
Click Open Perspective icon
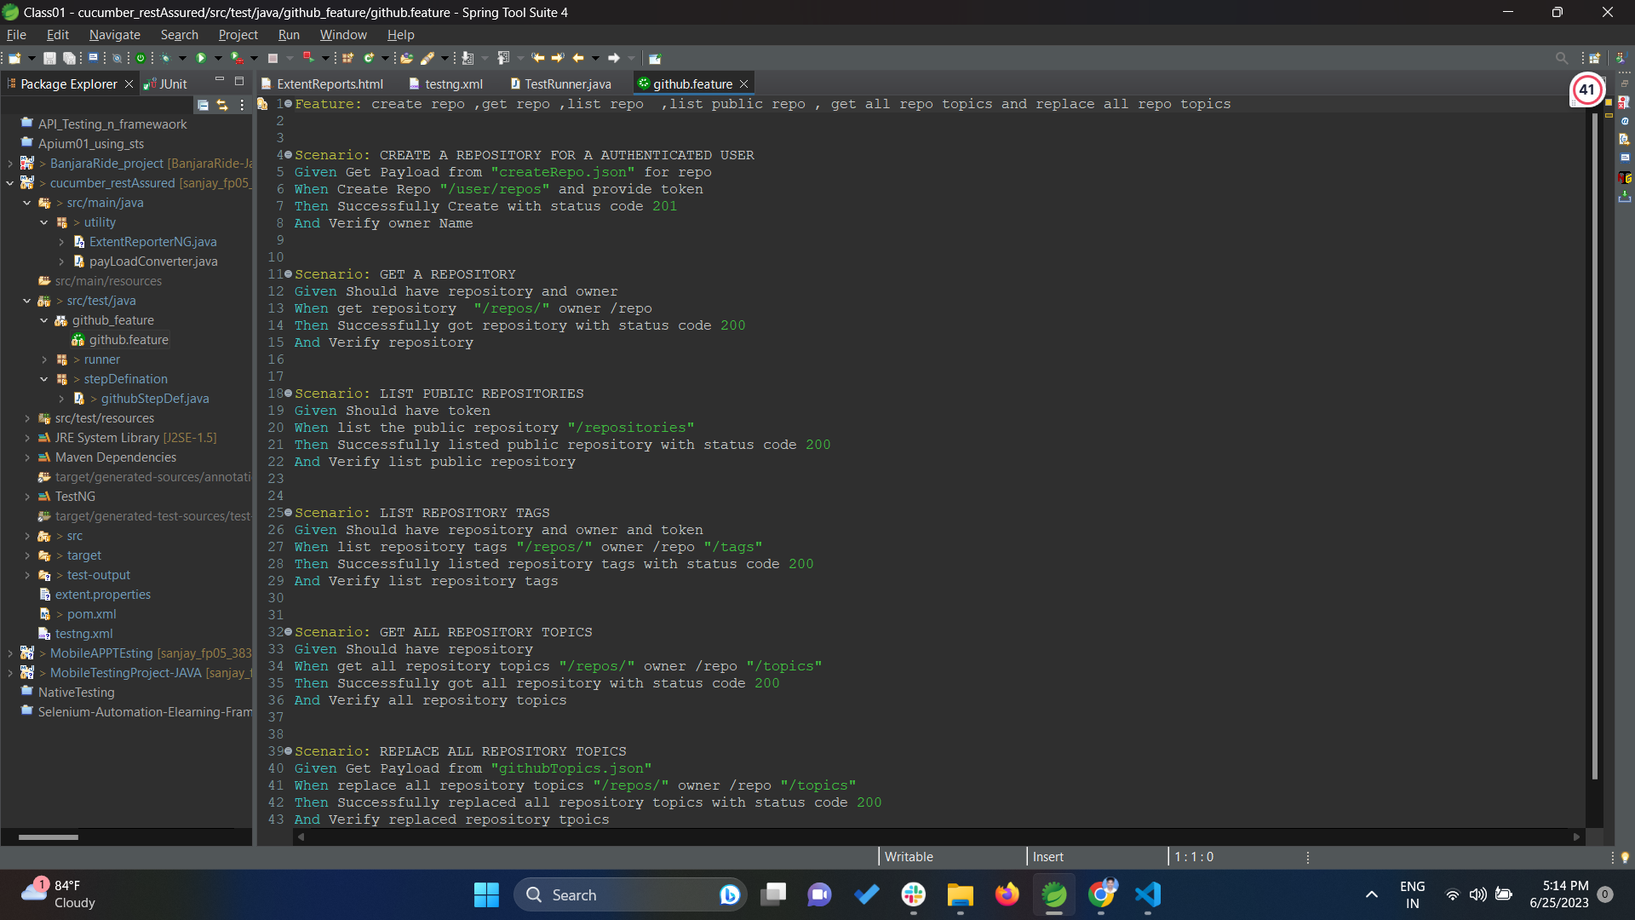(x=1595, y=58)
